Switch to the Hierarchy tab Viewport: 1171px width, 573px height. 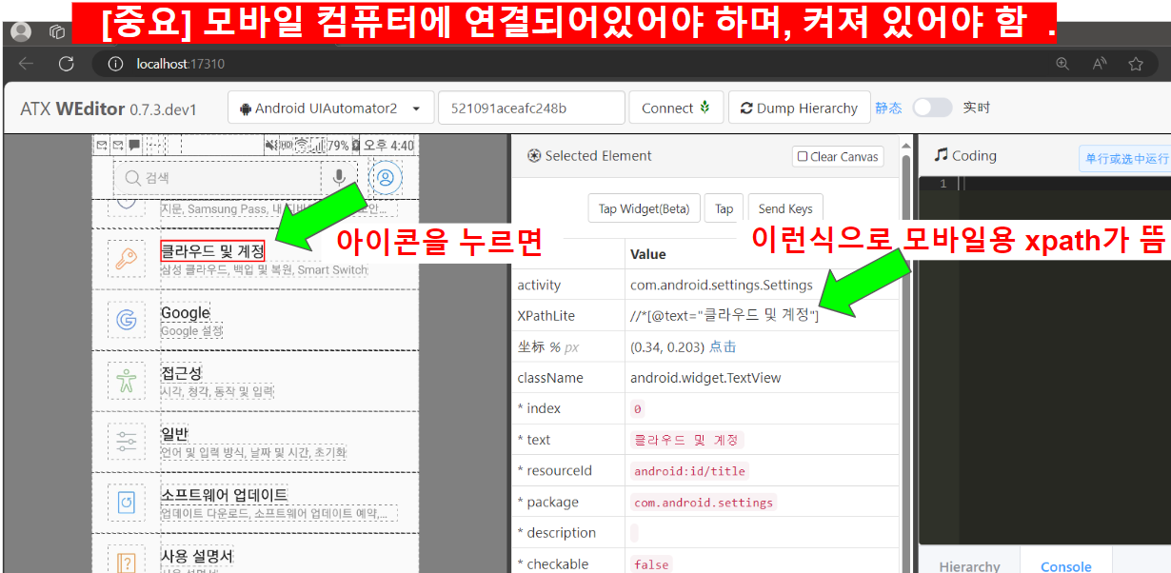(x=969, y=566)
